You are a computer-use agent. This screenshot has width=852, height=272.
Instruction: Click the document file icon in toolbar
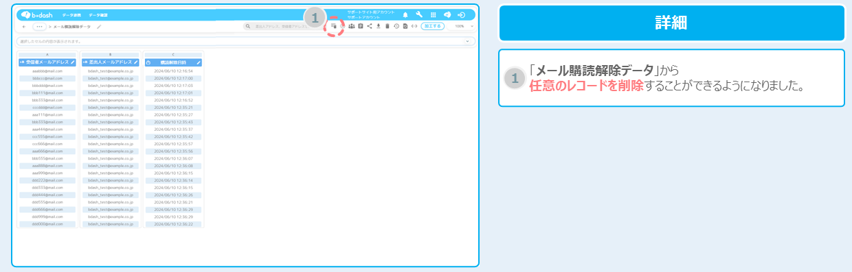tap(405, 26)
